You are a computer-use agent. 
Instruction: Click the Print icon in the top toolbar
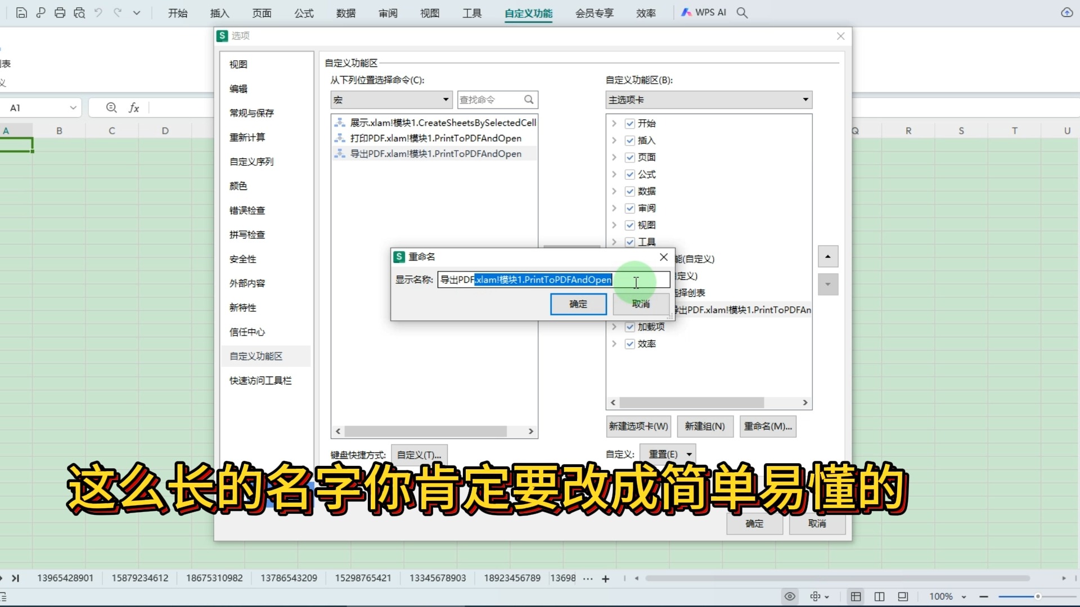click(x=60, y=12)
